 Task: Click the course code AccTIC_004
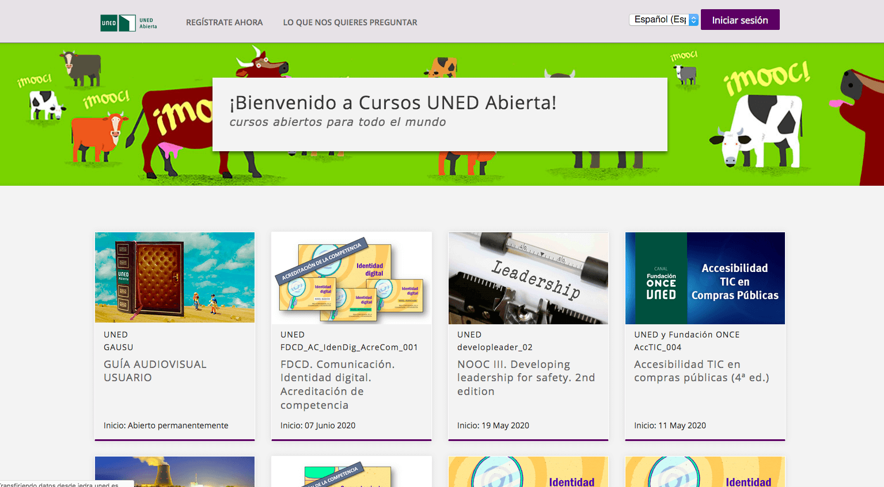point(658,347)
